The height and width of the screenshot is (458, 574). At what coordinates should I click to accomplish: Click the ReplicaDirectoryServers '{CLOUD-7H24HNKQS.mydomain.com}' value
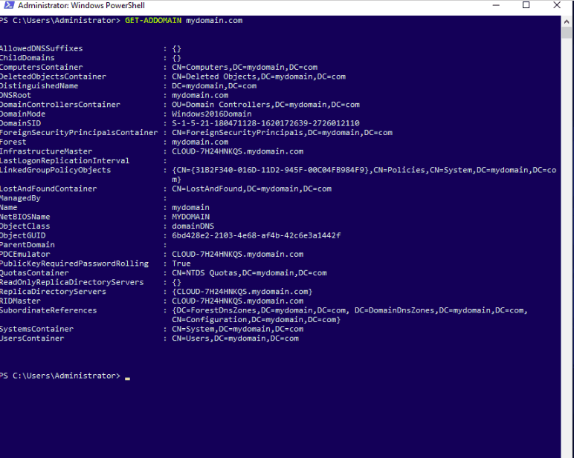tap(242, 292)
